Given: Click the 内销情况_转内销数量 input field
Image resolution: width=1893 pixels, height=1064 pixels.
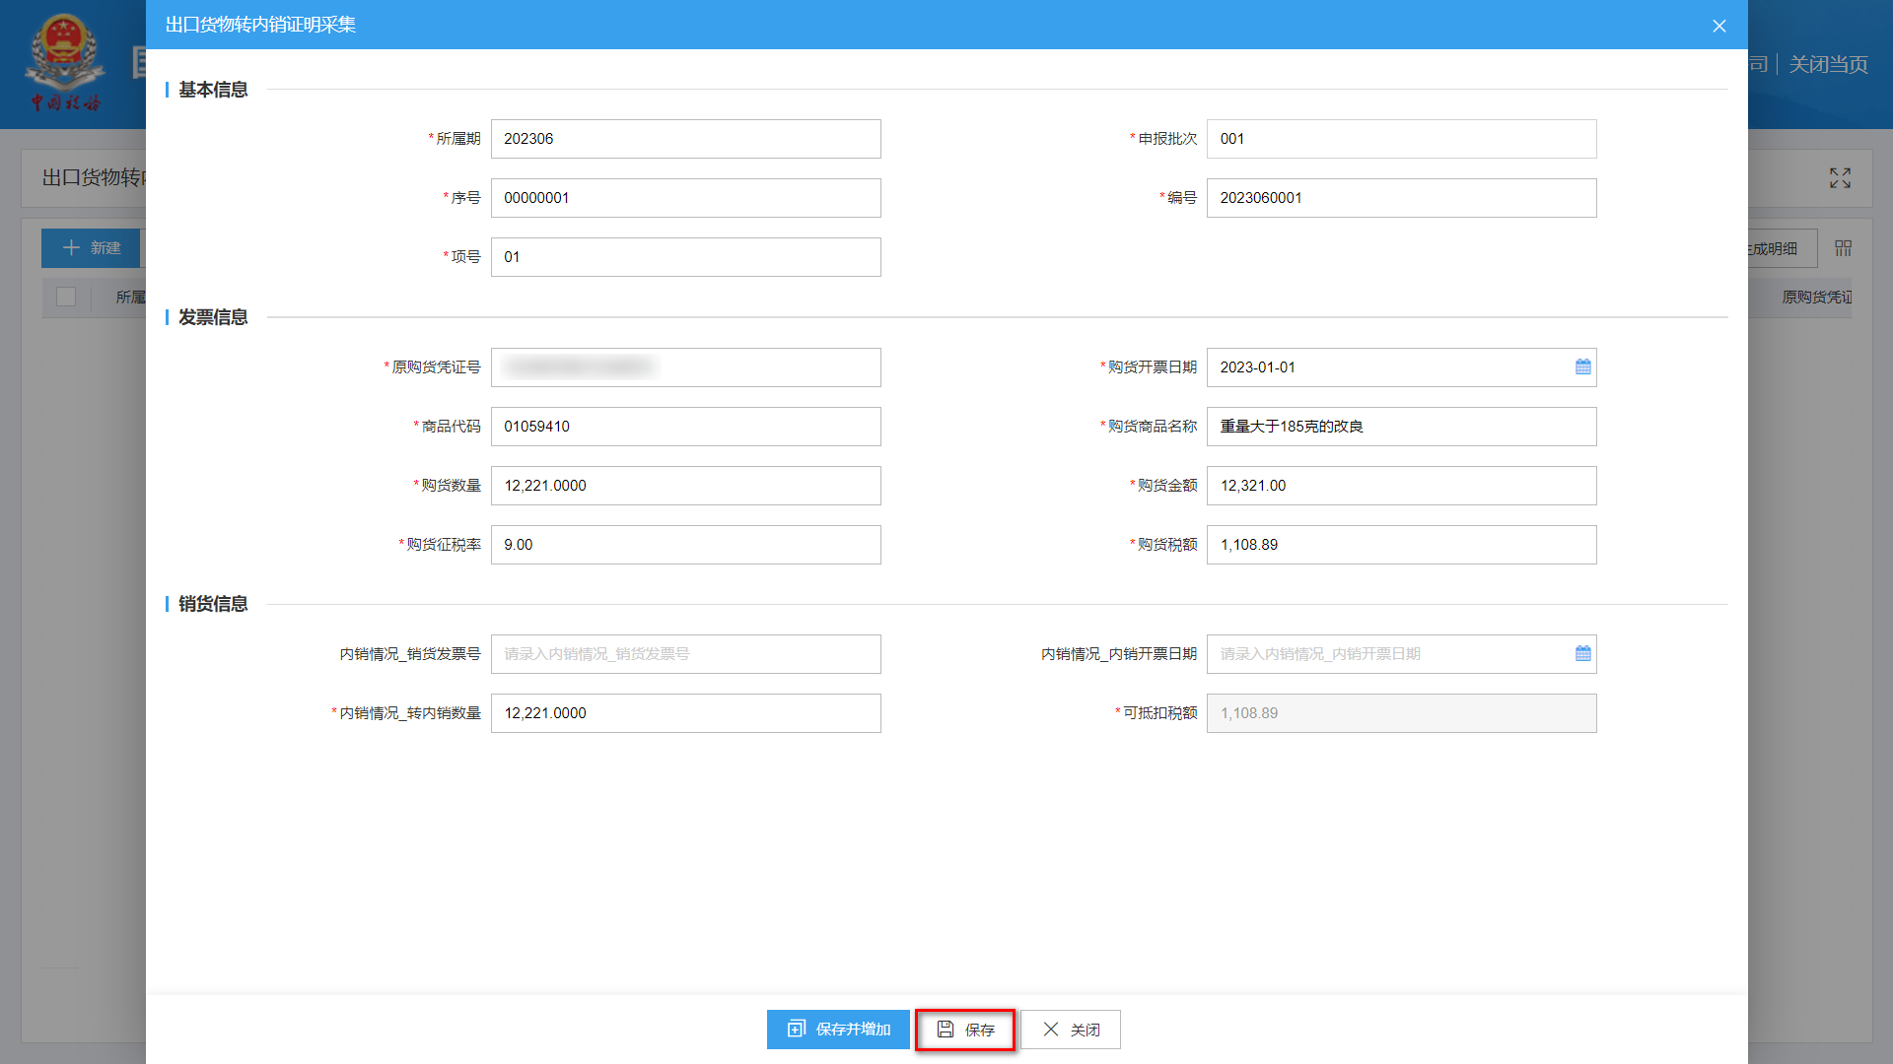Looking at the screenshot, I should point(685,713).
